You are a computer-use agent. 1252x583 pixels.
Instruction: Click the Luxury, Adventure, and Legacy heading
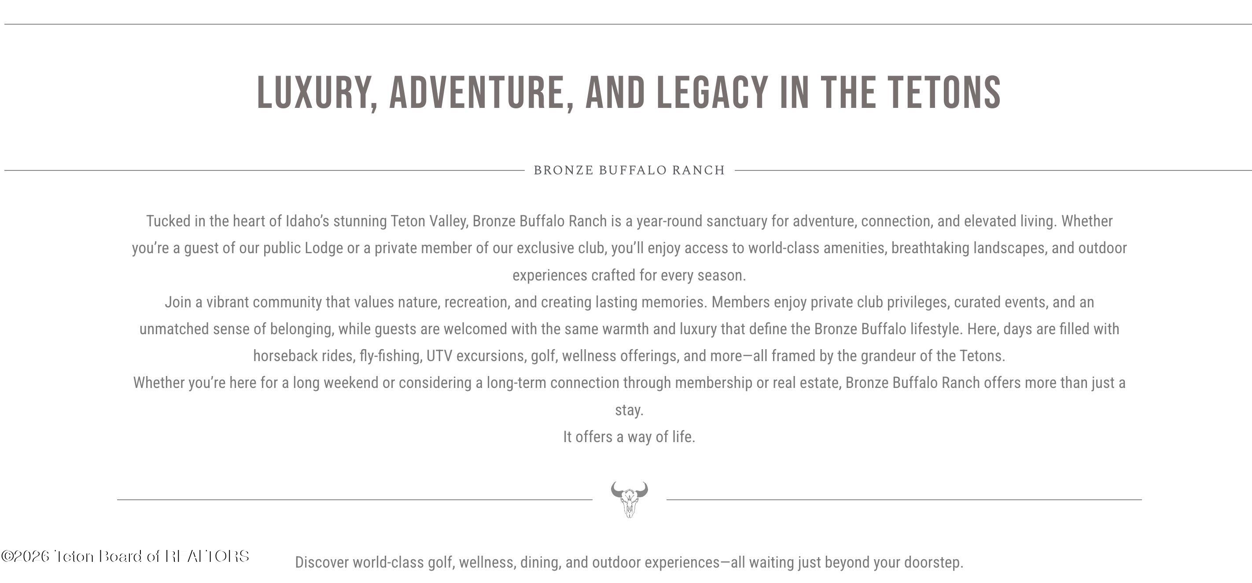(x=629, y=92)
